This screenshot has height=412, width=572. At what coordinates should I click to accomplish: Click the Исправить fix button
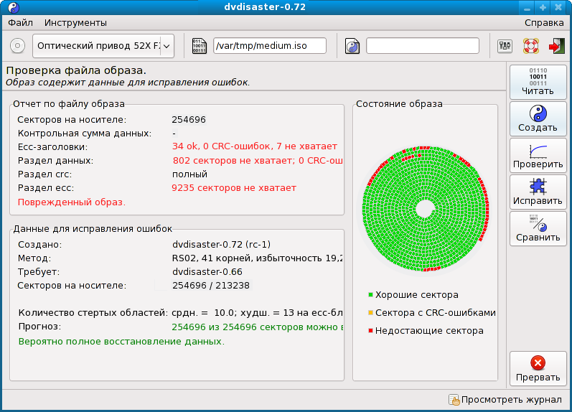538,192
